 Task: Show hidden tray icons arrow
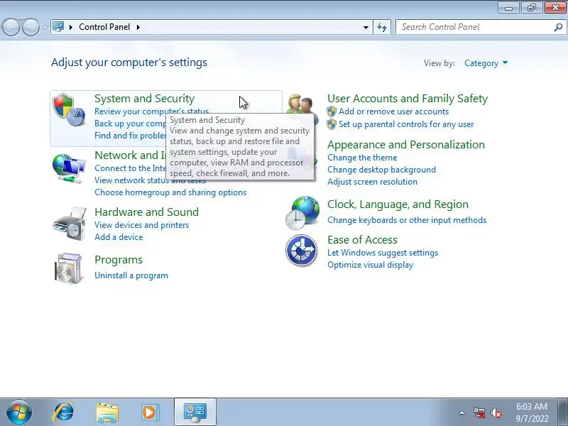(462, 413)
